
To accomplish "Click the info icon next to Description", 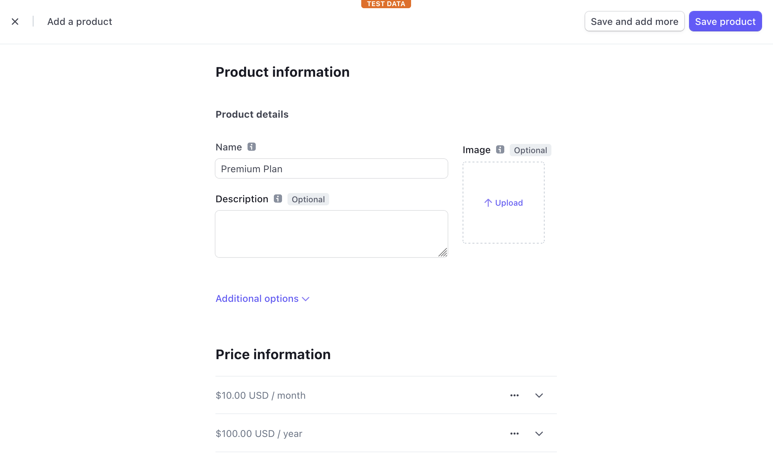I will [277, 199].
